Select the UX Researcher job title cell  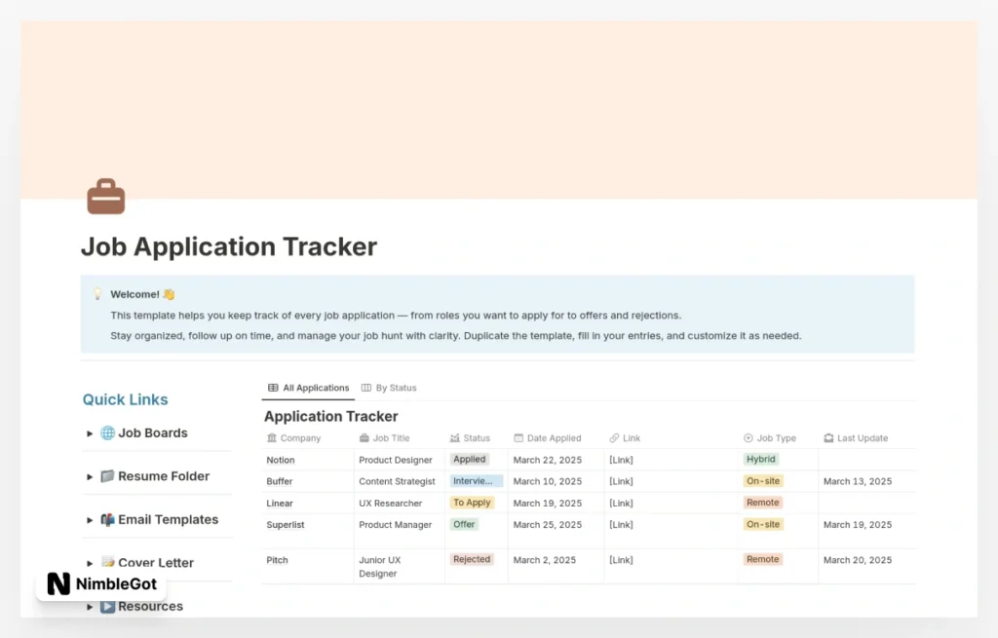tap(399, 504)
